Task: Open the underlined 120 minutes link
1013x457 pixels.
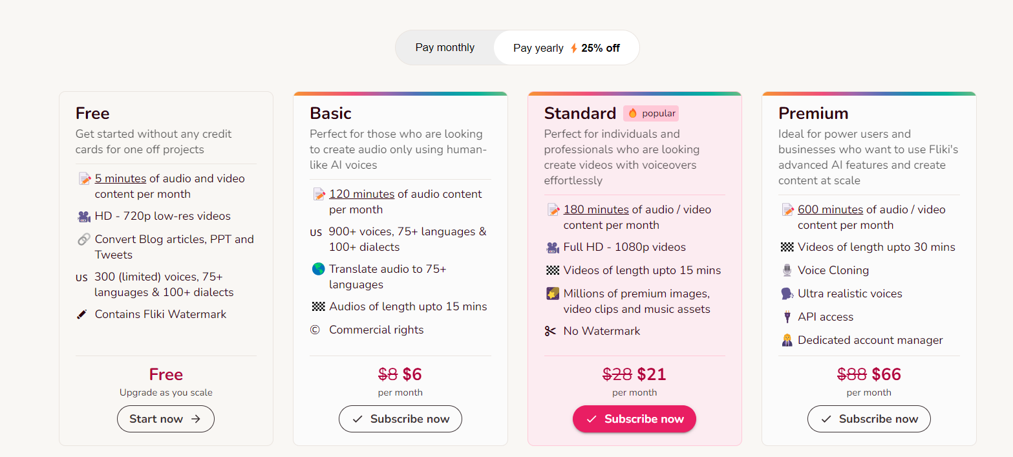Action: click(x=361, y=194)
